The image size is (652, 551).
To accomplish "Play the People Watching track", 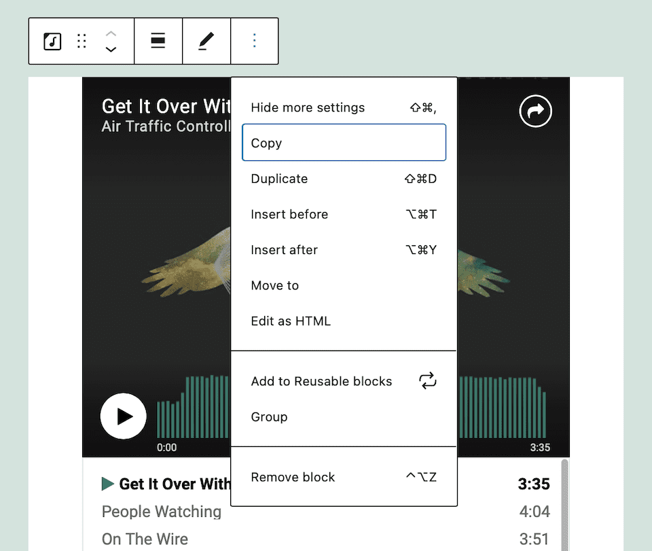I will tap(162, 512).
